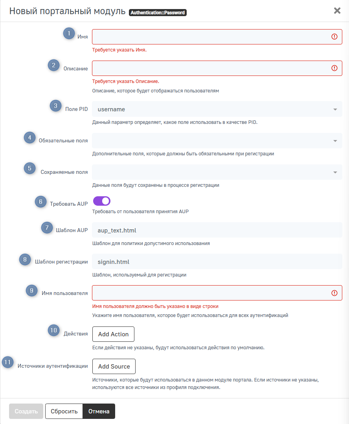Viewport: 349px width, 424px height.
Task: Expand the Сохраняемые поля dropdown
Action: click(217, 172)
